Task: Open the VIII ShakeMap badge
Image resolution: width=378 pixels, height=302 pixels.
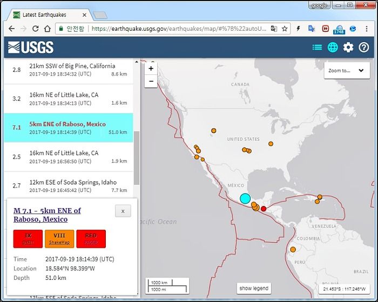Action: pos(59,239)
